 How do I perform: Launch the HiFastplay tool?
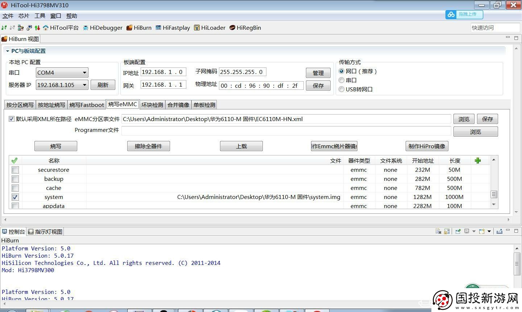coord(173,28)
